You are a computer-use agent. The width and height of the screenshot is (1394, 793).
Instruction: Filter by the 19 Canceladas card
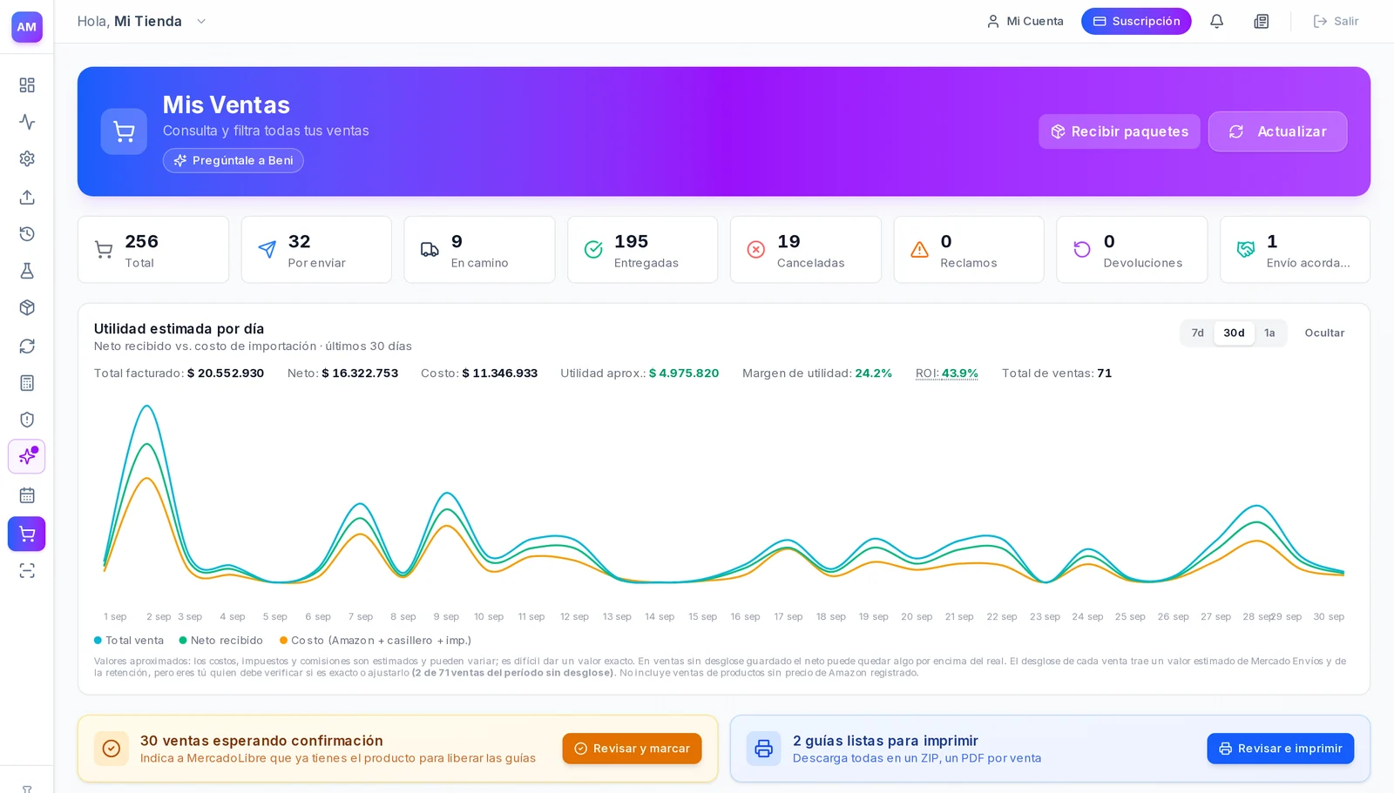[805, 250]
